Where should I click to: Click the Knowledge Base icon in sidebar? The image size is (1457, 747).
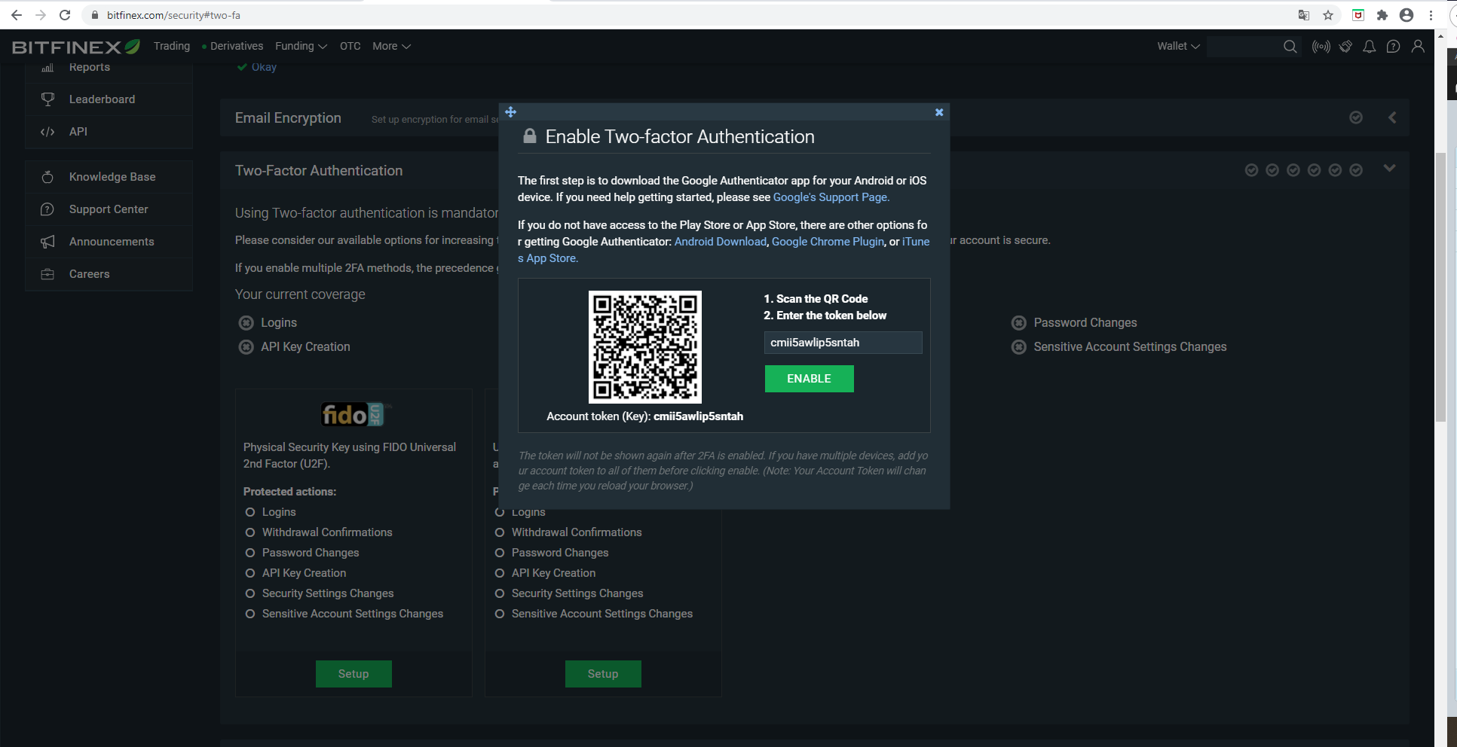(47, 177)
